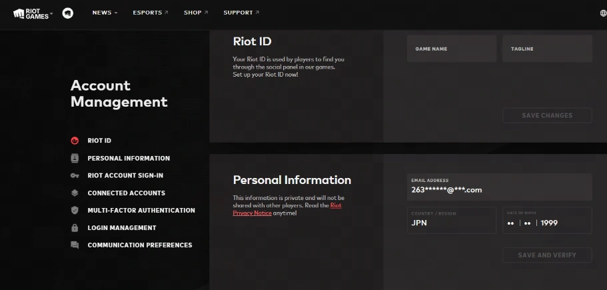Click the Save Changes button
607x290 pixels.
click(x=547, y=115)
